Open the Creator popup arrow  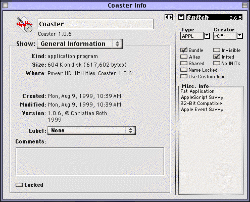[x=240, y=36]
